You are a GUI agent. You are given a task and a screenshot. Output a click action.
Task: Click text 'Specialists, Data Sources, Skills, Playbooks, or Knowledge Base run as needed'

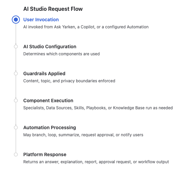[x=98, y=108]
